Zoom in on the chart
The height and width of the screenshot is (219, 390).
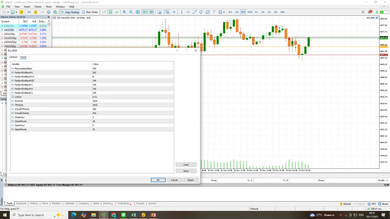click(x=124, y=12)
